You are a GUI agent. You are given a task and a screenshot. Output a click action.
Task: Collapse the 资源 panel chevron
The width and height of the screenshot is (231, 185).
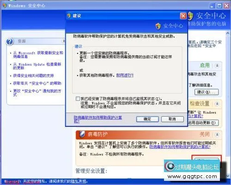tap(64, 41)
